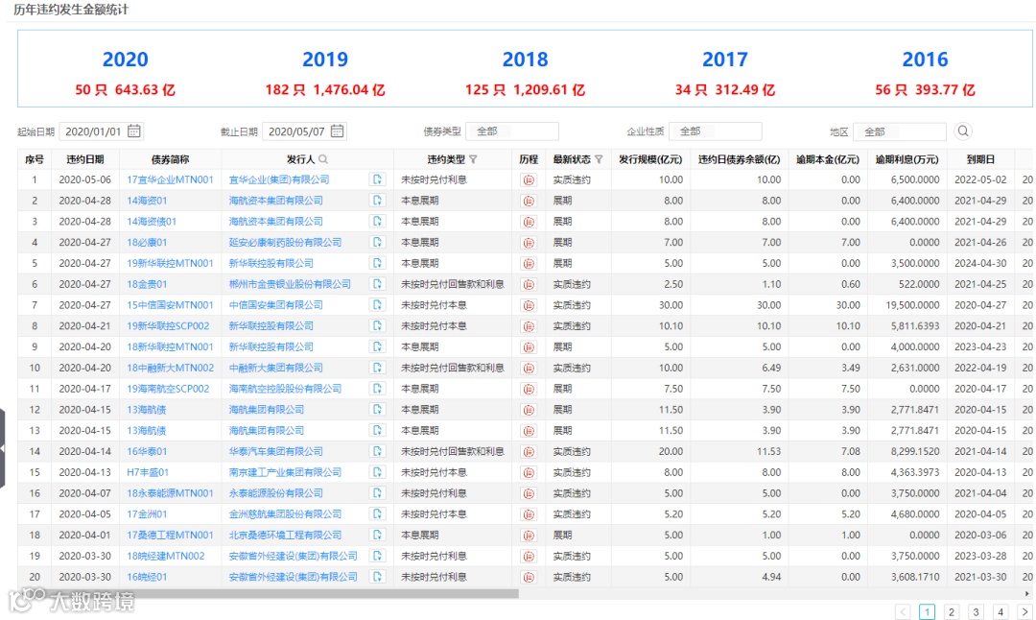
Task: Click the 违约日期 column header
Action: pos(84,159)
